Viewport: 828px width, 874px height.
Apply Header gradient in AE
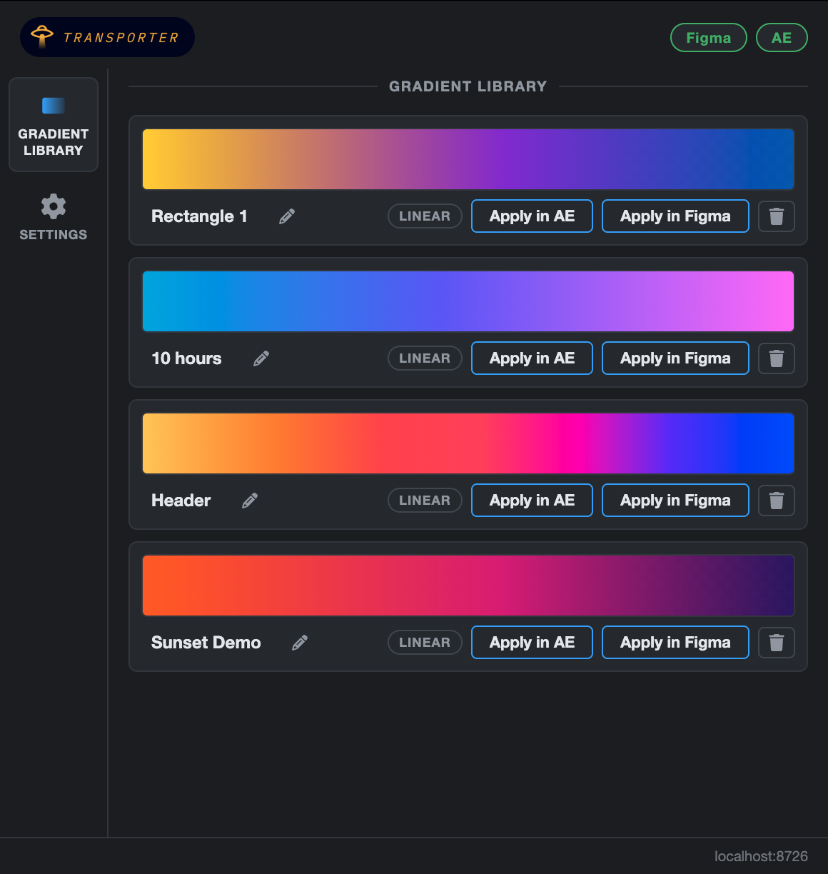point(532,501)
